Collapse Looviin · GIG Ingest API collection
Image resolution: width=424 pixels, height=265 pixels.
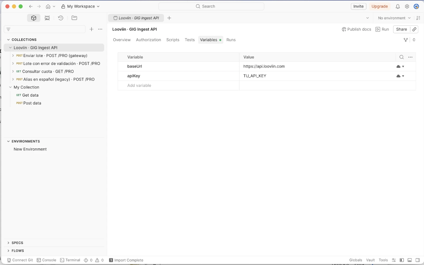[10, 48]
